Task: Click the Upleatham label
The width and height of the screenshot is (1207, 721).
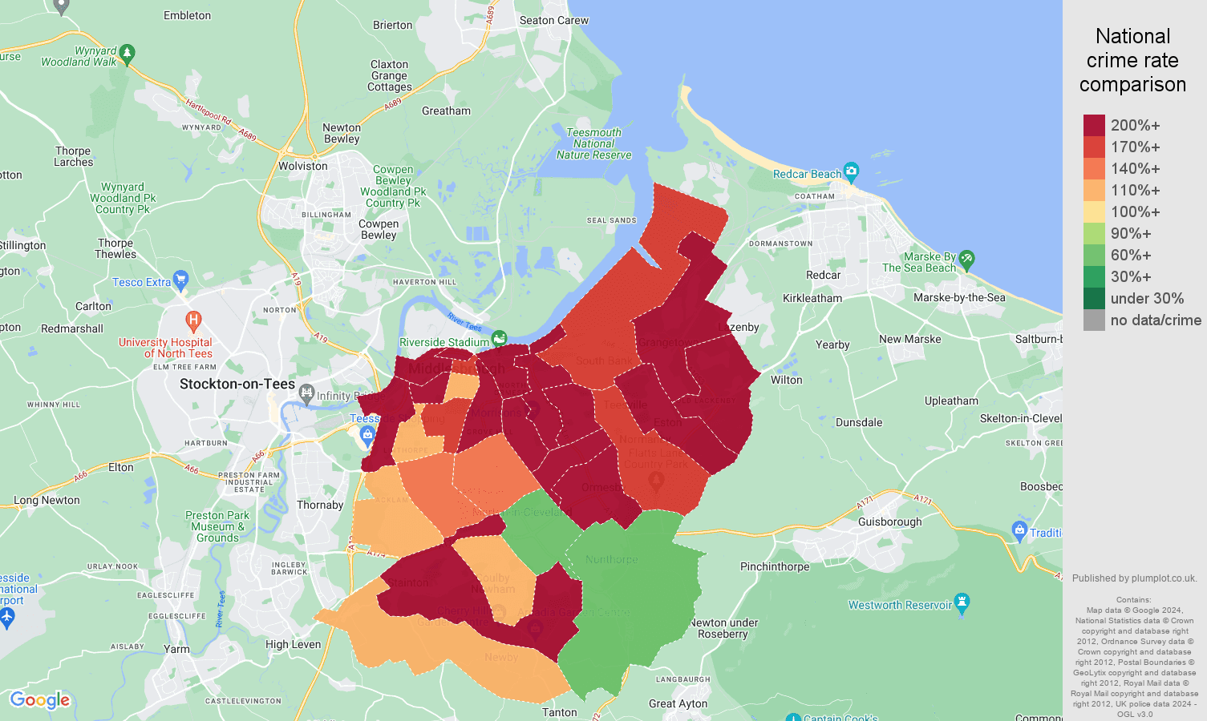Action: [x=951, y=401]
